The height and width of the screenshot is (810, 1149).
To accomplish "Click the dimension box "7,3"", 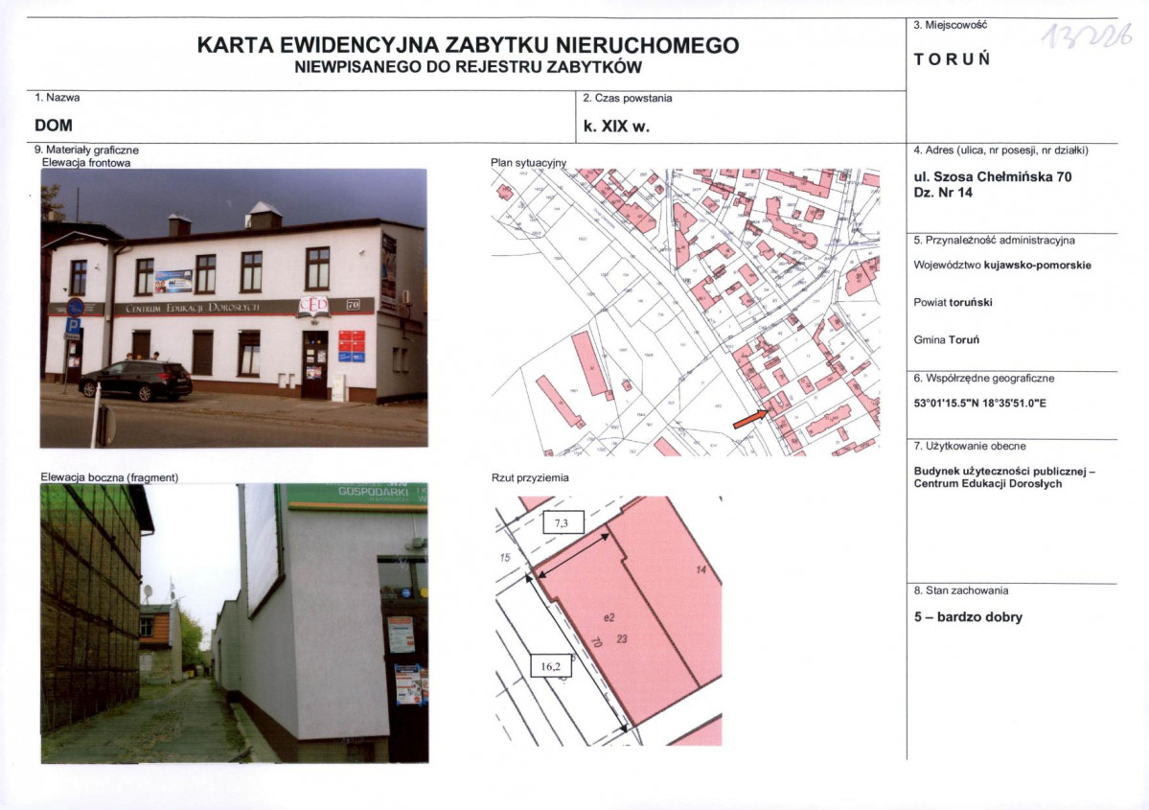I will [563, 522].
